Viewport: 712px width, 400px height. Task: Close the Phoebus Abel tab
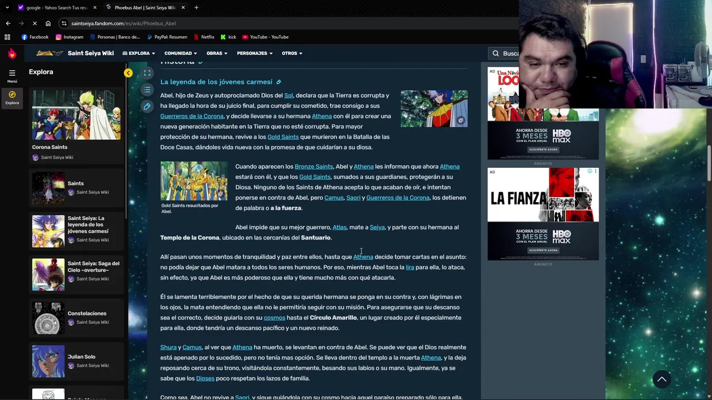tap(183, 8)
